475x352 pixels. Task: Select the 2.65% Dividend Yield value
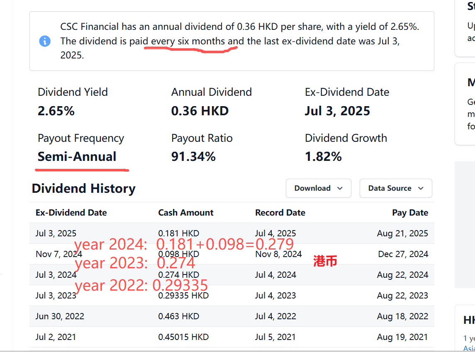(x=56, y=111)
